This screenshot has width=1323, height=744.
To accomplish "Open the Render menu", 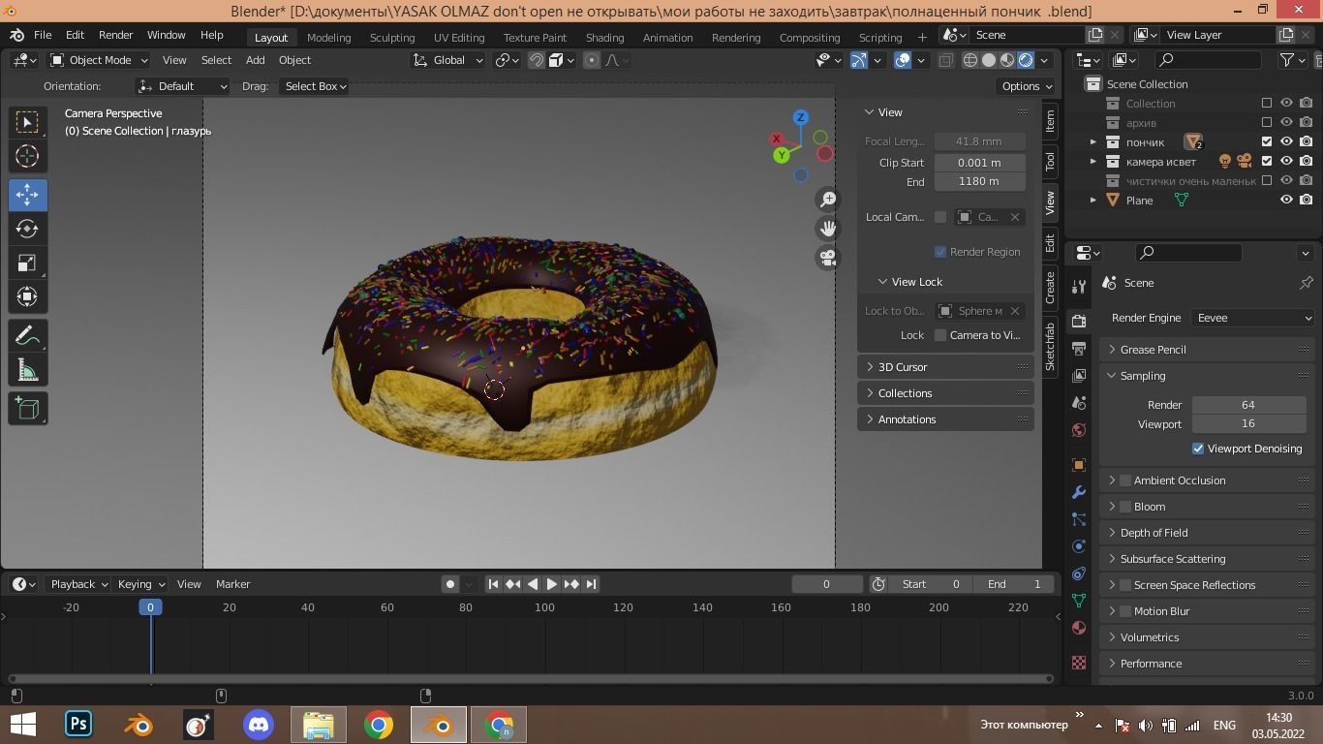I will (x=115, y=35).
